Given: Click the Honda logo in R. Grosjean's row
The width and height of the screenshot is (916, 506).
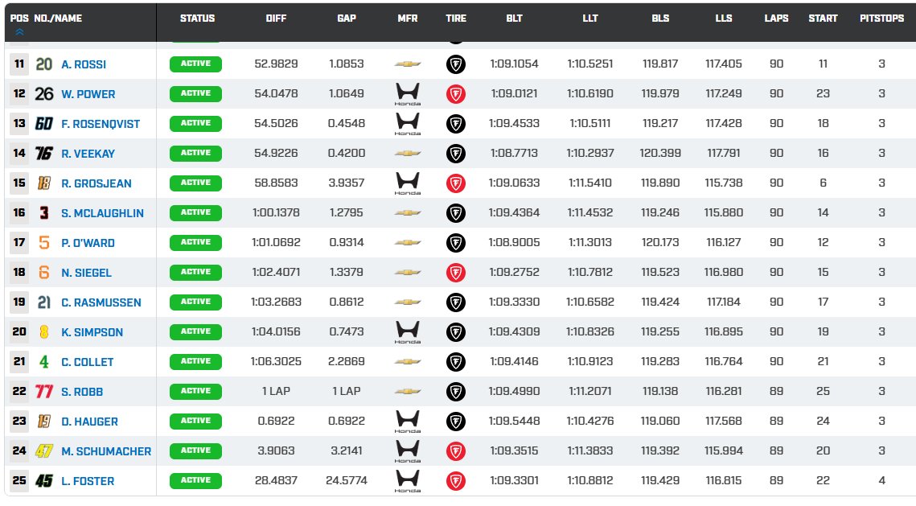Looking at the screenshot, I should [x=407, y=183].
